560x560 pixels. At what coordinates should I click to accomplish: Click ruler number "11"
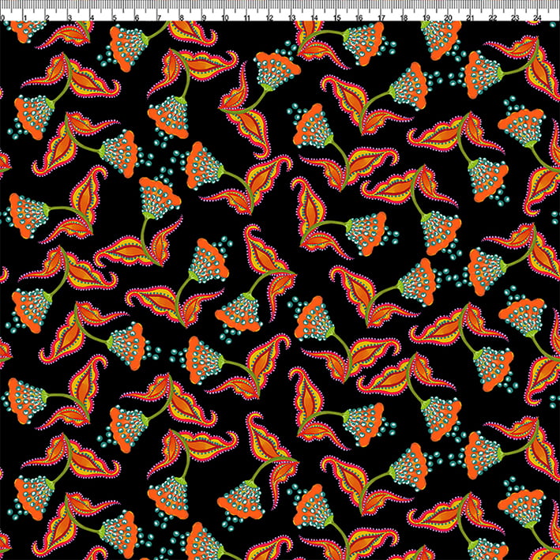pyautogui.click(x=247, y=18)
